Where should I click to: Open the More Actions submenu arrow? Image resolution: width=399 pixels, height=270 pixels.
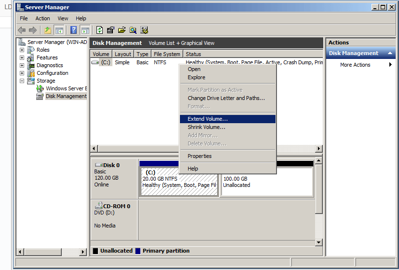390,65
